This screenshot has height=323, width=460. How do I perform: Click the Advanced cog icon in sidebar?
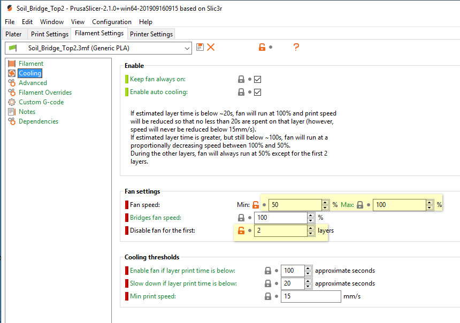12,83
